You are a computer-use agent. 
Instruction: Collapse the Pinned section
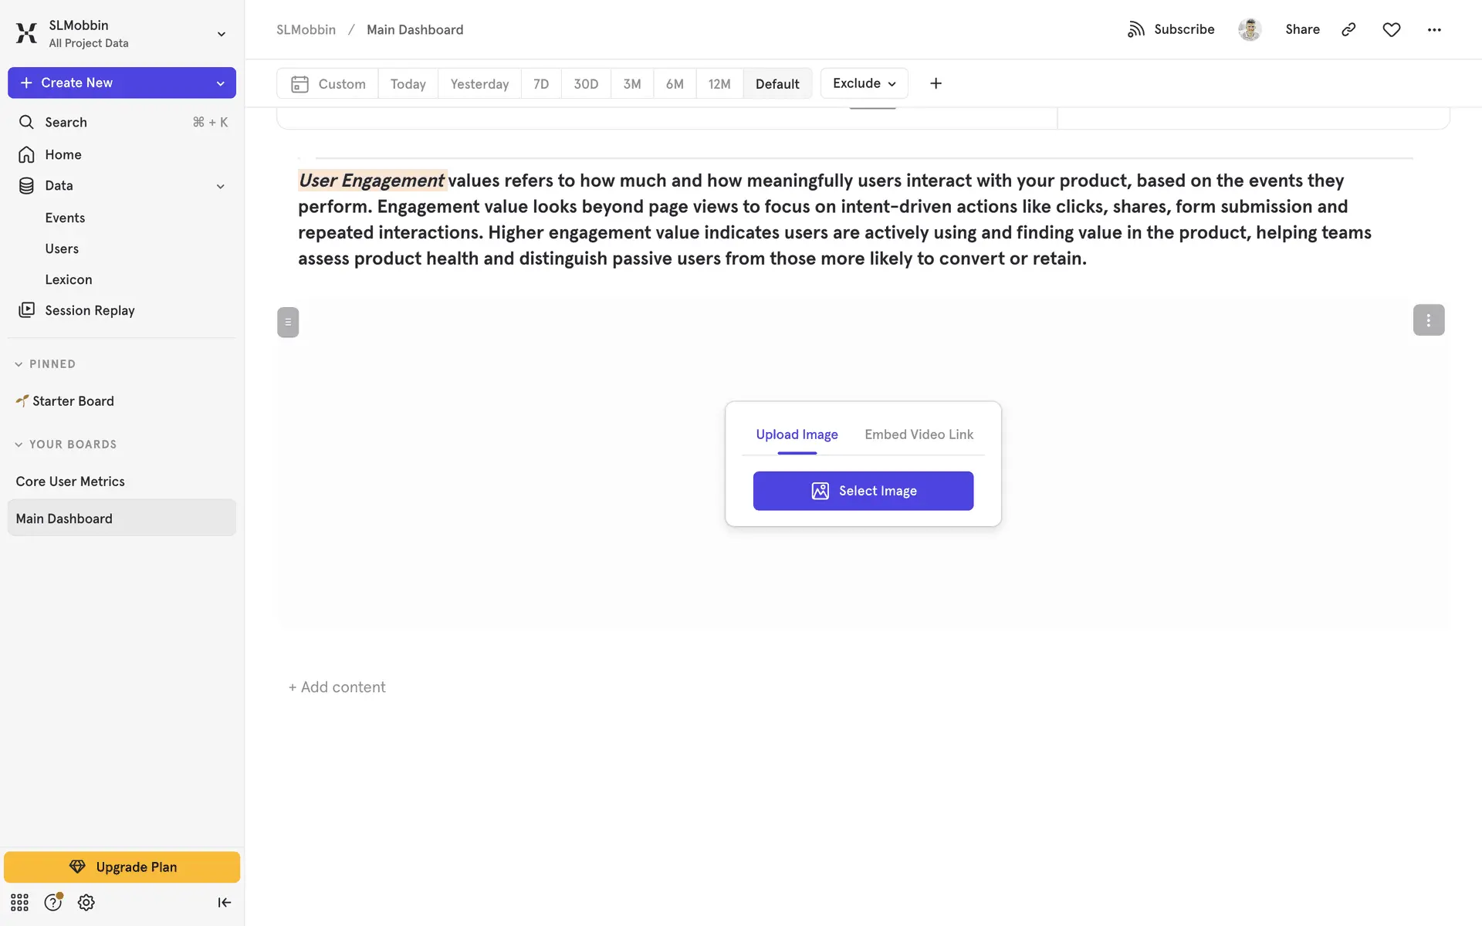coord(19,364)
